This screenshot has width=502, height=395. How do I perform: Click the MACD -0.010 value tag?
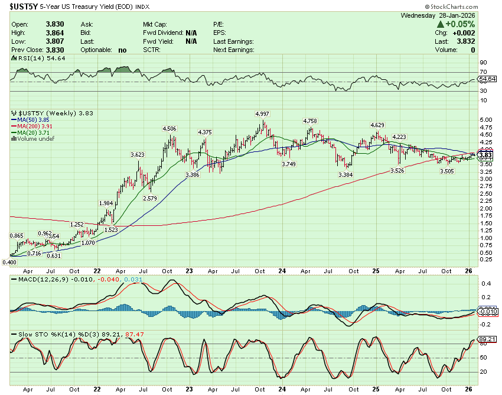[487, 310]
